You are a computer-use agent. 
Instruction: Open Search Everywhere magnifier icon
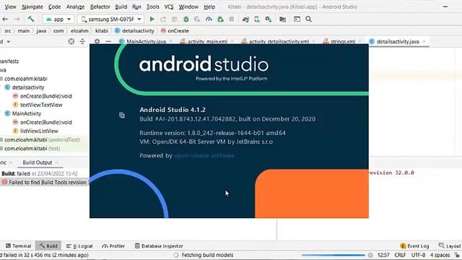point(308,19)
